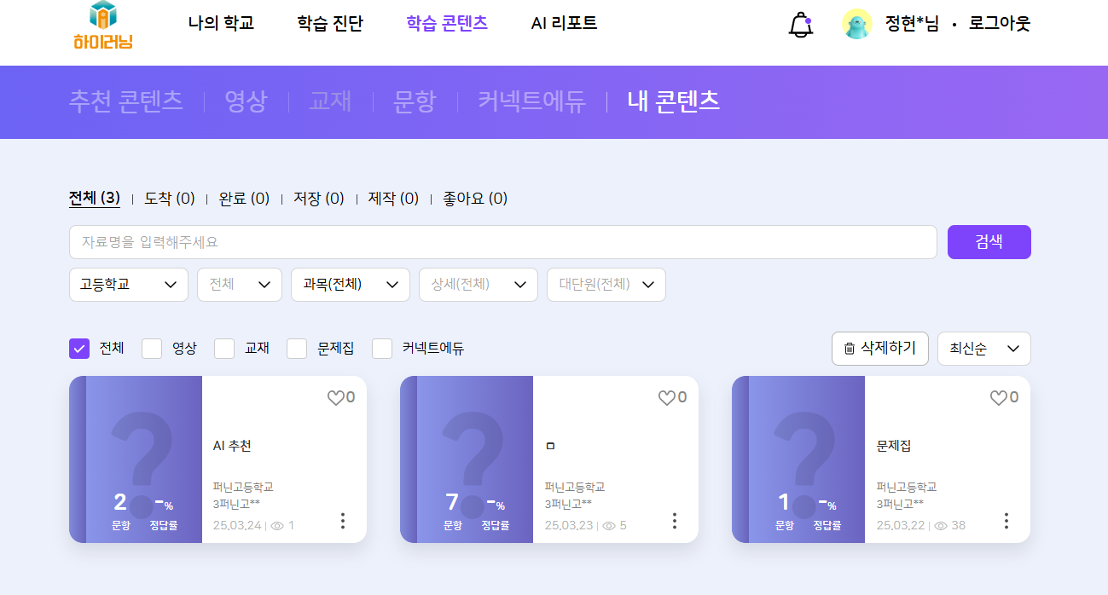Image resolution: width=1108 pixels, height=595 pixels.
Task: Go to the AI 리포트 menu
Action: 564,24
